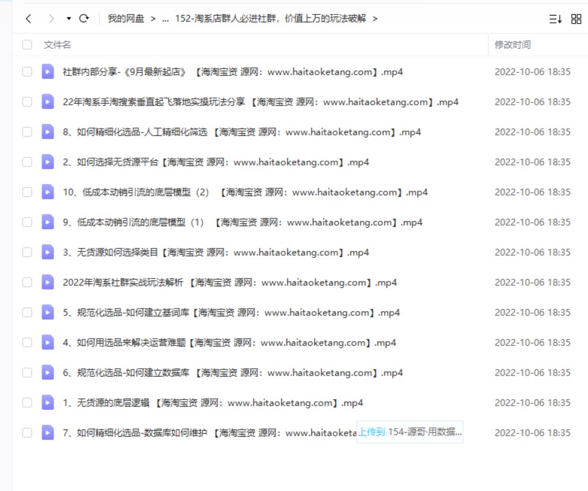Click video icon of 9、低成本动销引流的底层模型 (1)

point(48,222)
